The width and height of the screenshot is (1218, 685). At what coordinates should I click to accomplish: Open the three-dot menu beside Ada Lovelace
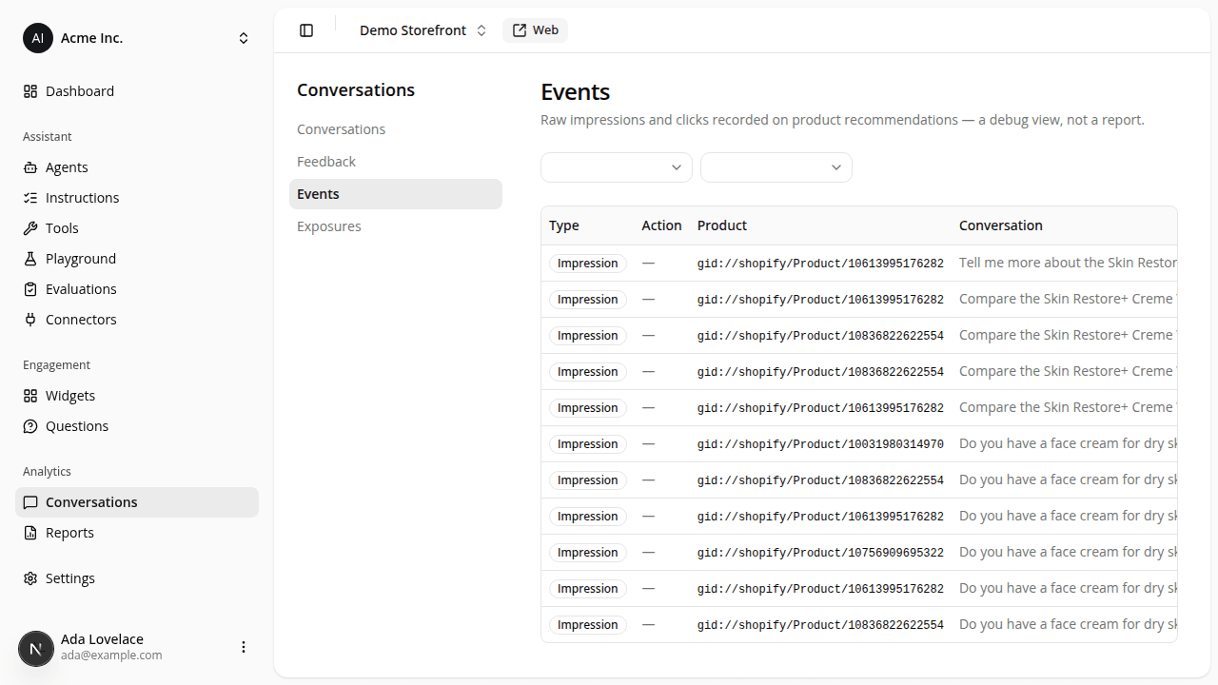click(244, 647)
